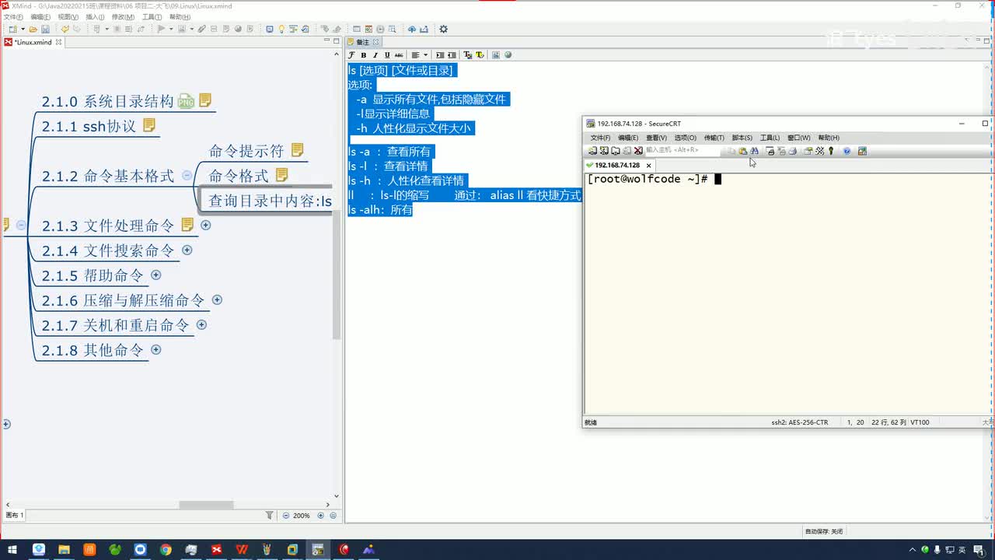Click the filter icon in XMind status bar
This screenshot has width=995, height=560.
(x=270, y=515)
